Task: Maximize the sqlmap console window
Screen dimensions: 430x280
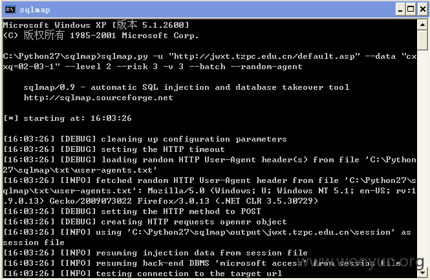Action: pos(411,10)
